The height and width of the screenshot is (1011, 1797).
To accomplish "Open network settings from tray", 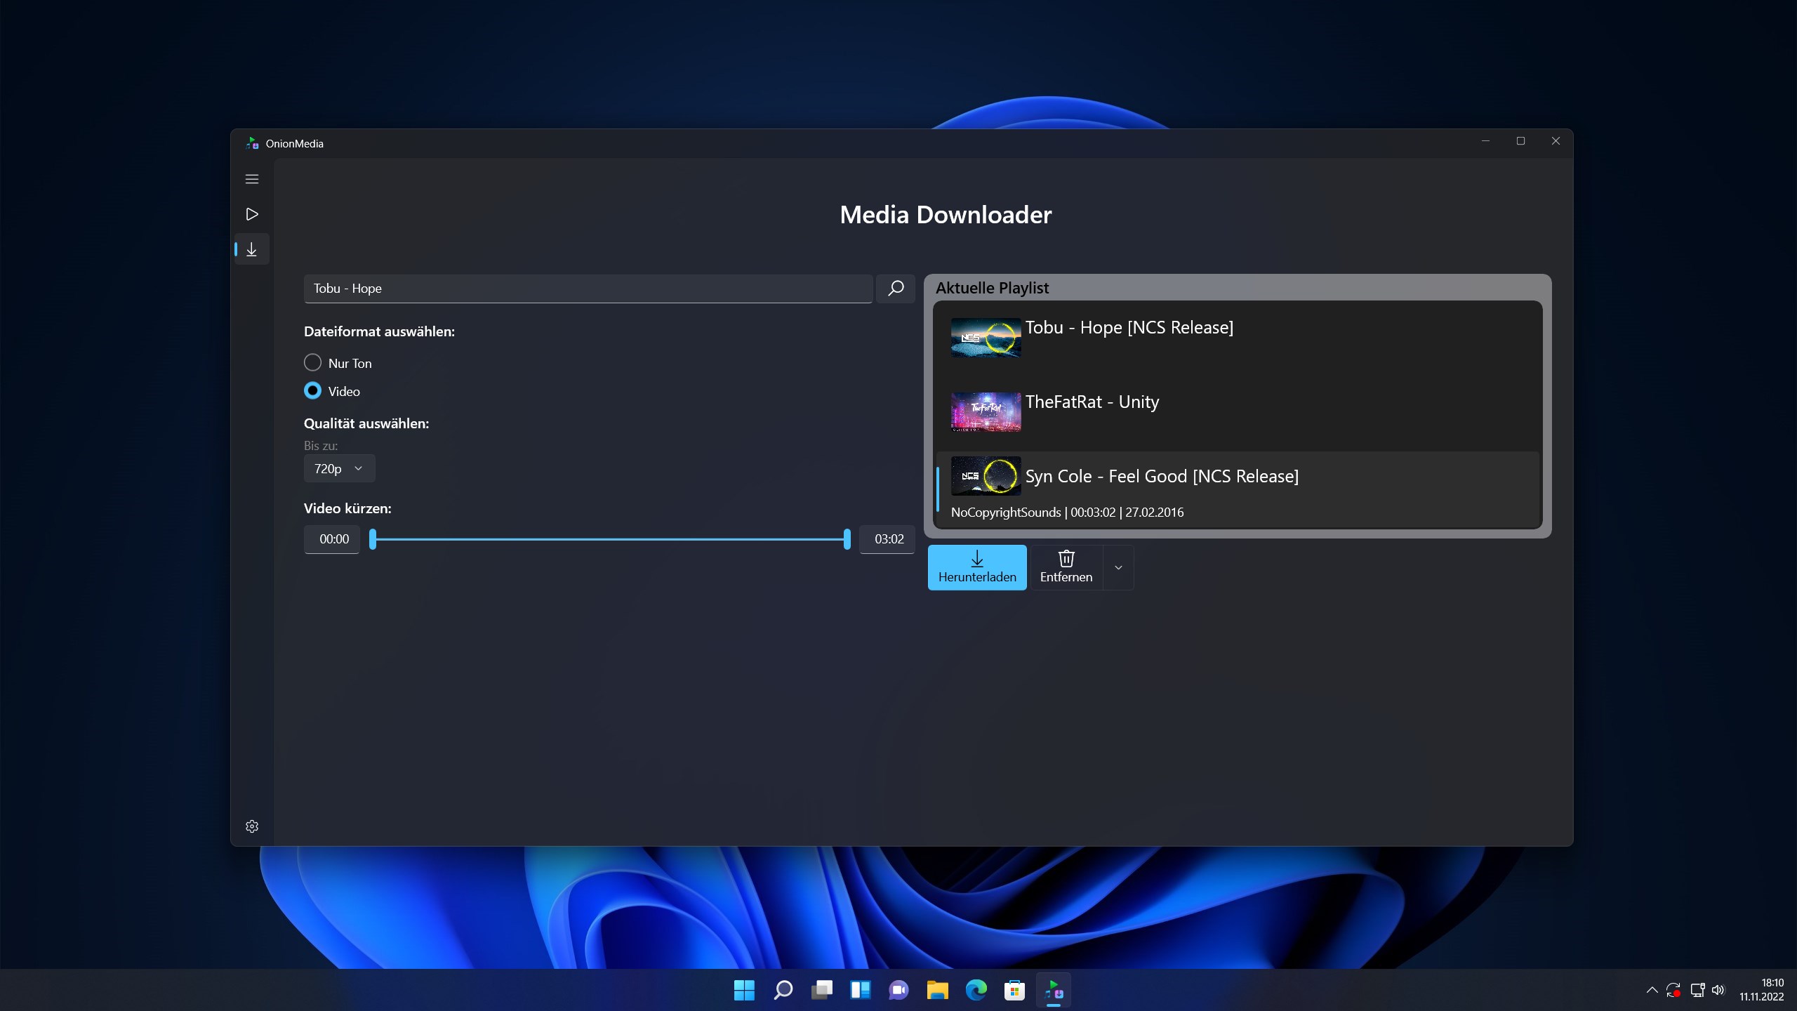I will (1697, 990).
